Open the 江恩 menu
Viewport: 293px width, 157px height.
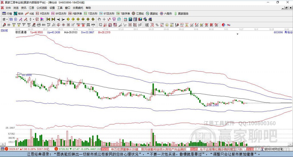tap(31, 8)
